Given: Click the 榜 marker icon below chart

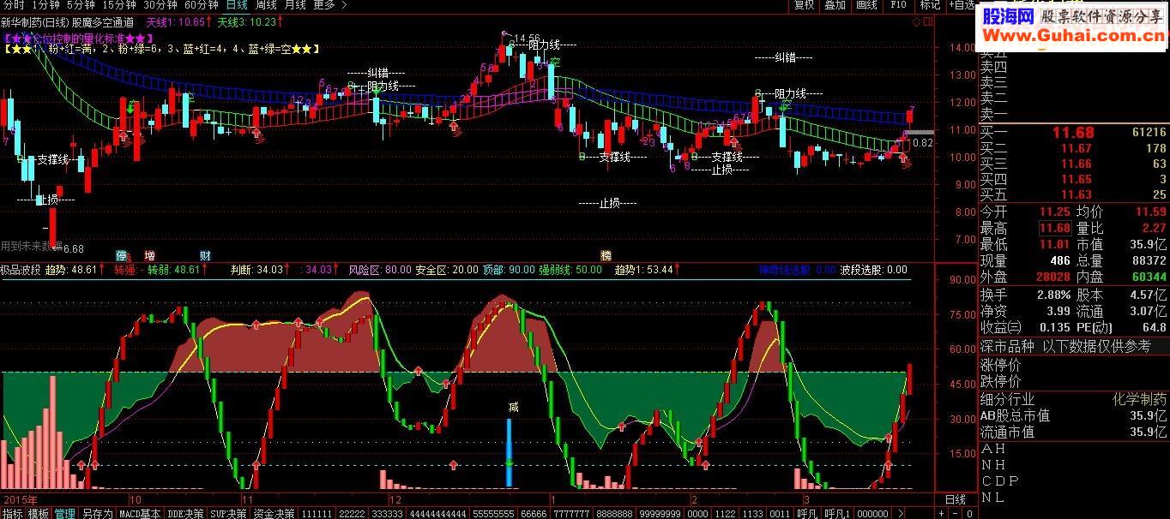Looking at the screenshot, I should (606, 255).
